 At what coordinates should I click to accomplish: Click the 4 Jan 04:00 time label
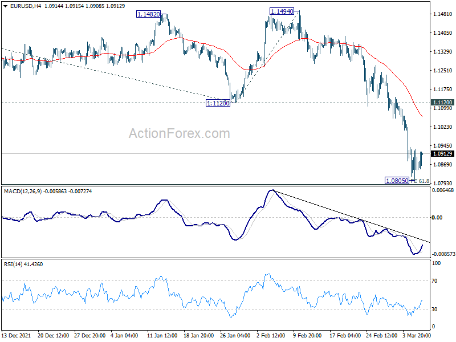click(x=124, y=336)
